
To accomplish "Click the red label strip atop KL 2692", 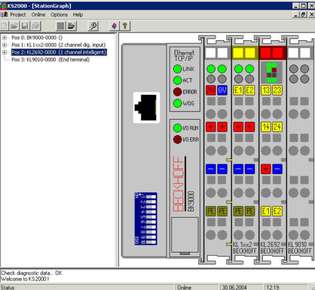I will coord(273,53).
